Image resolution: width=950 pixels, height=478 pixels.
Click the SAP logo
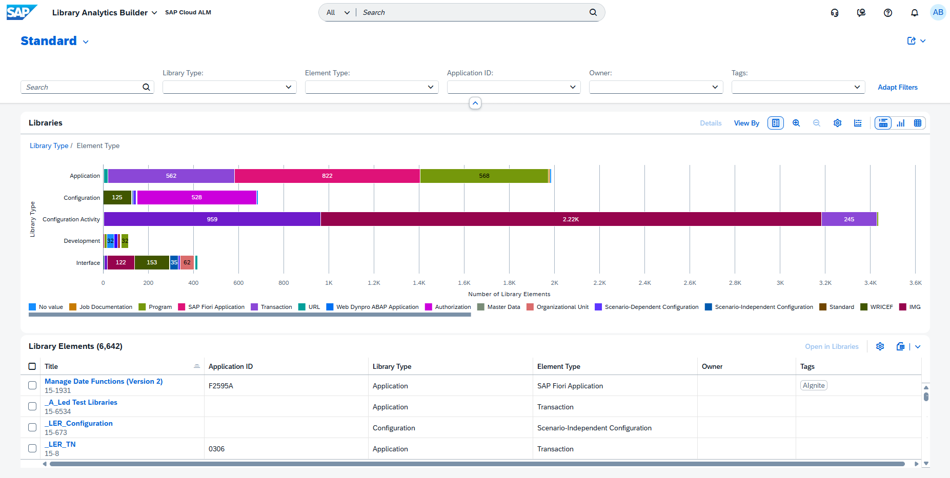22,12
